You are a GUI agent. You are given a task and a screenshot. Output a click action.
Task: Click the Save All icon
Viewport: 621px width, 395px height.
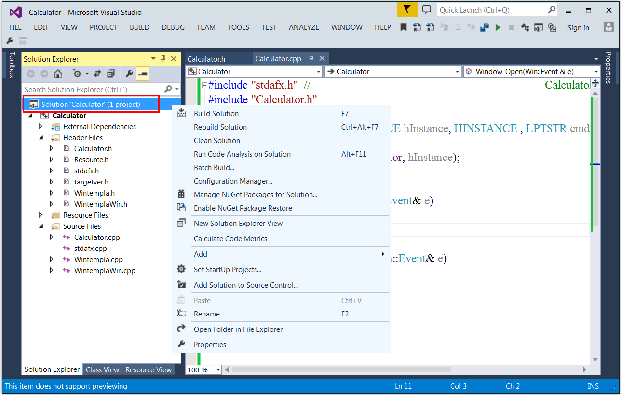point(485,27)
